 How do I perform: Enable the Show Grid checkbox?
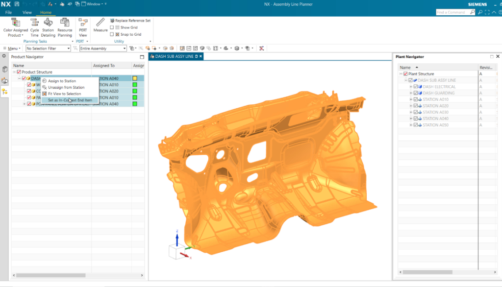(x=112, y=27)
